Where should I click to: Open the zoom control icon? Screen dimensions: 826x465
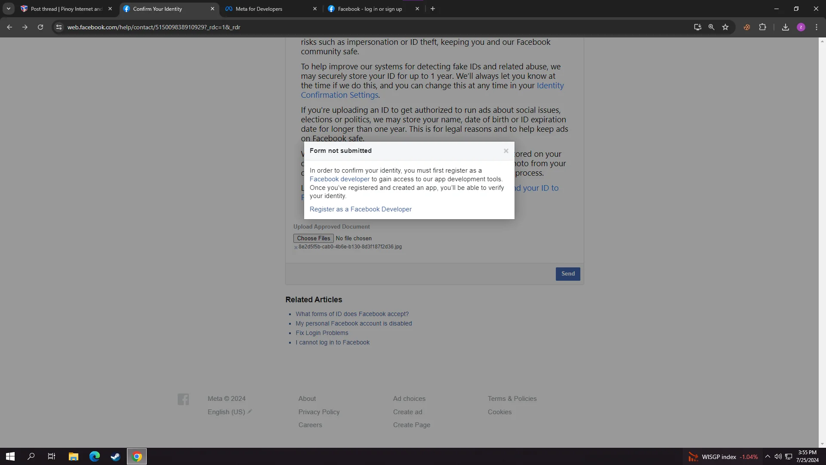click(x=712, y=27)
